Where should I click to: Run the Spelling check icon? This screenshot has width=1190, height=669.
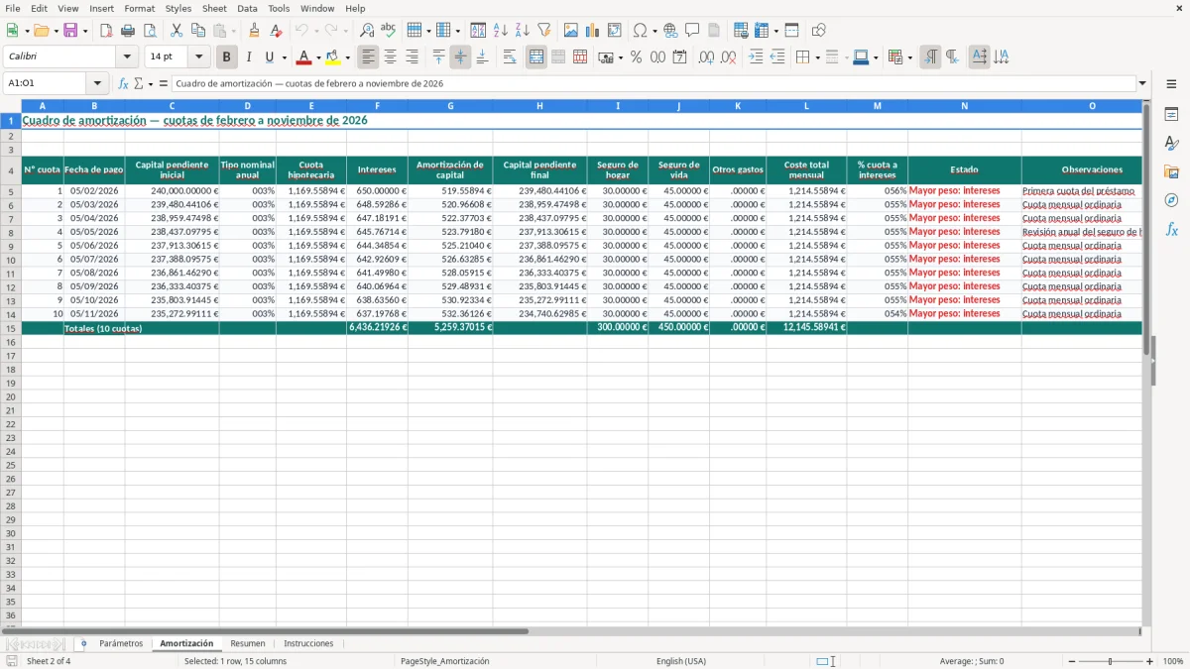[x=388, y=31]
